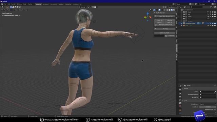
Task: Click the Import New Genesis 3/8 button
Action: [x=164, y=16]
